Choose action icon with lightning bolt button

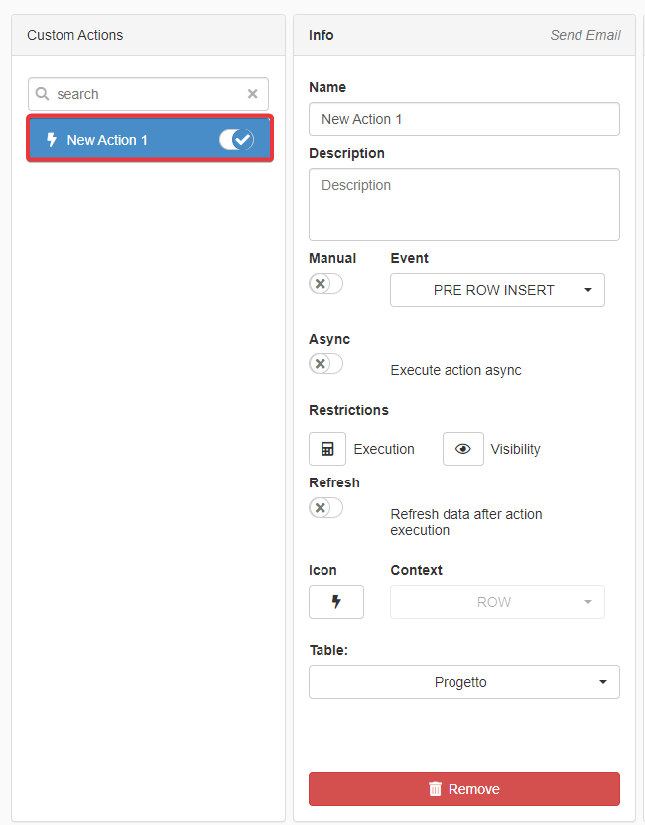(335, 602)
